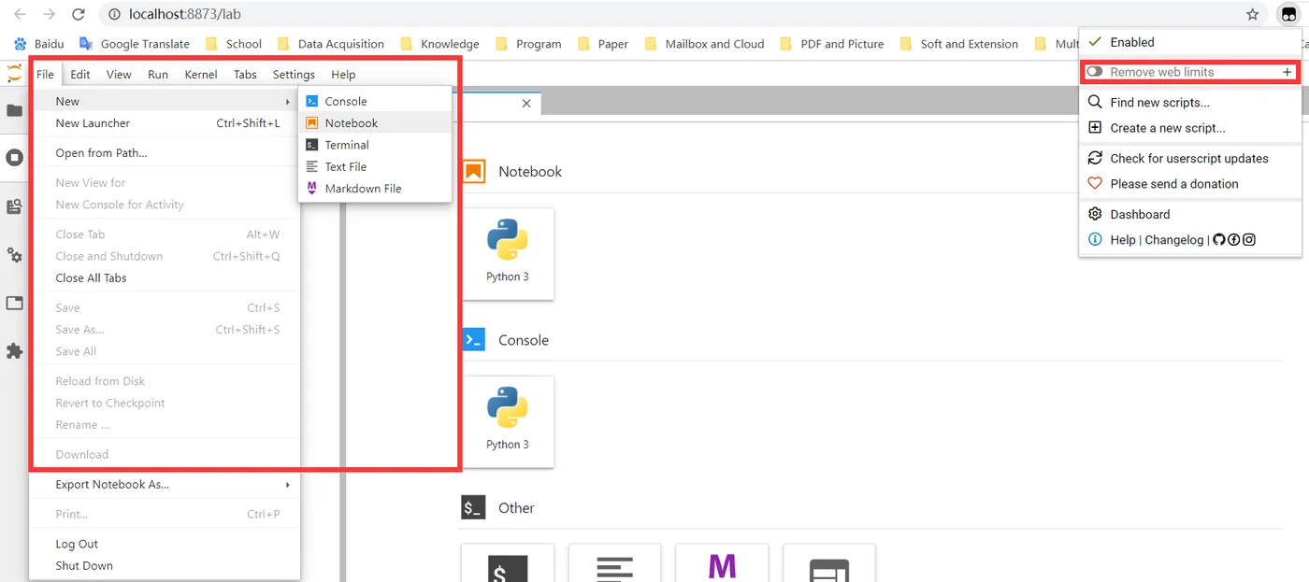Open the Run menu

(x=158, y=75)
